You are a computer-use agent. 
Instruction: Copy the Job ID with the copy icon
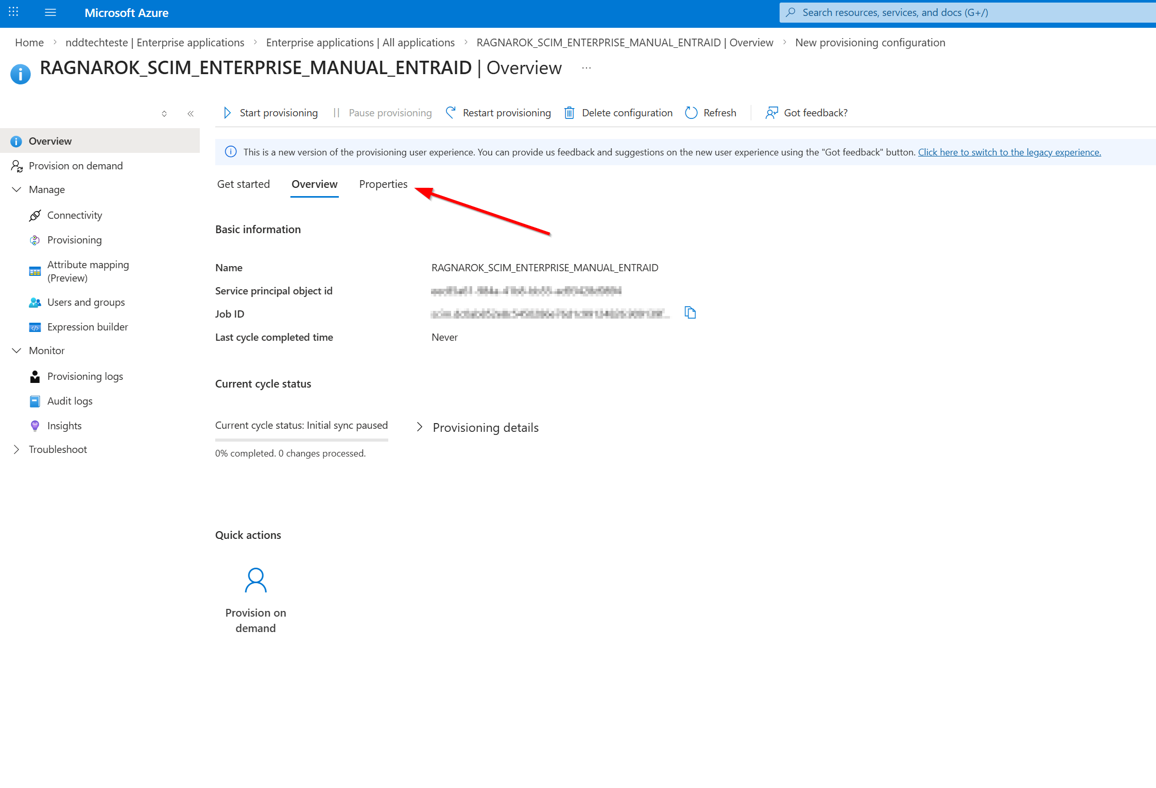690,312
